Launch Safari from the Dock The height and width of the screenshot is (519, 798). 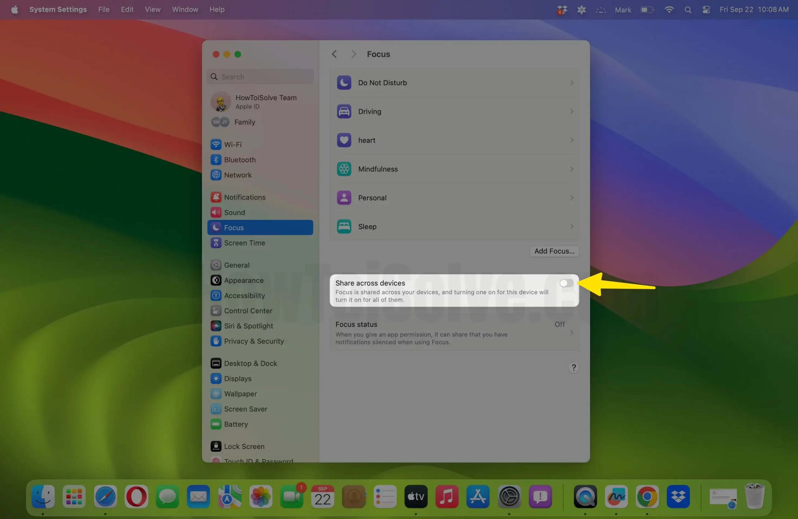[x=105, y=497]
